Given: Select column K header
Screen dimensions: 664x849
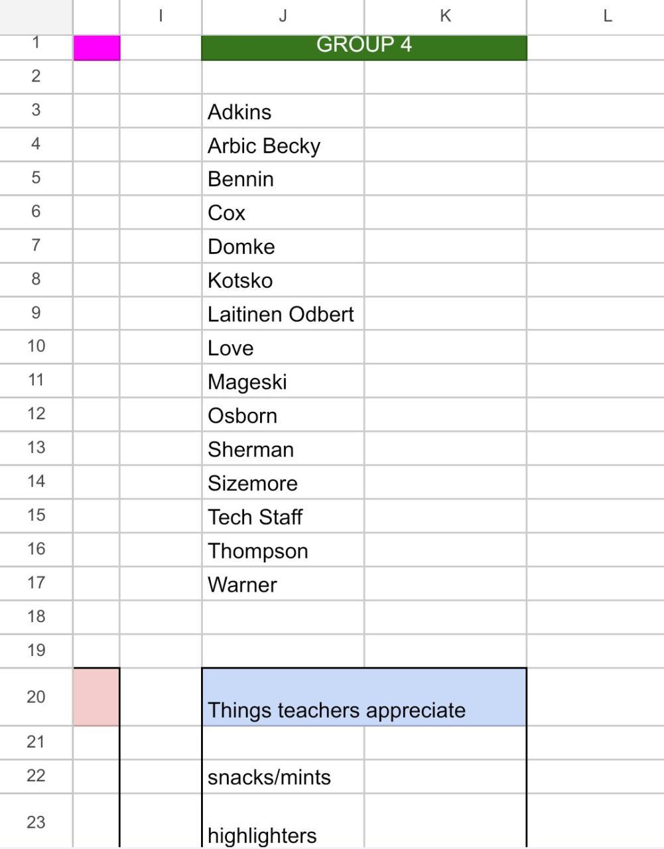Looking at the screenshot, I should 445,17.
